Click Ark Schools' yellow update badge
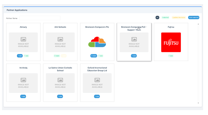The width and height of the screenshot is (208, 115). [64, 56]
